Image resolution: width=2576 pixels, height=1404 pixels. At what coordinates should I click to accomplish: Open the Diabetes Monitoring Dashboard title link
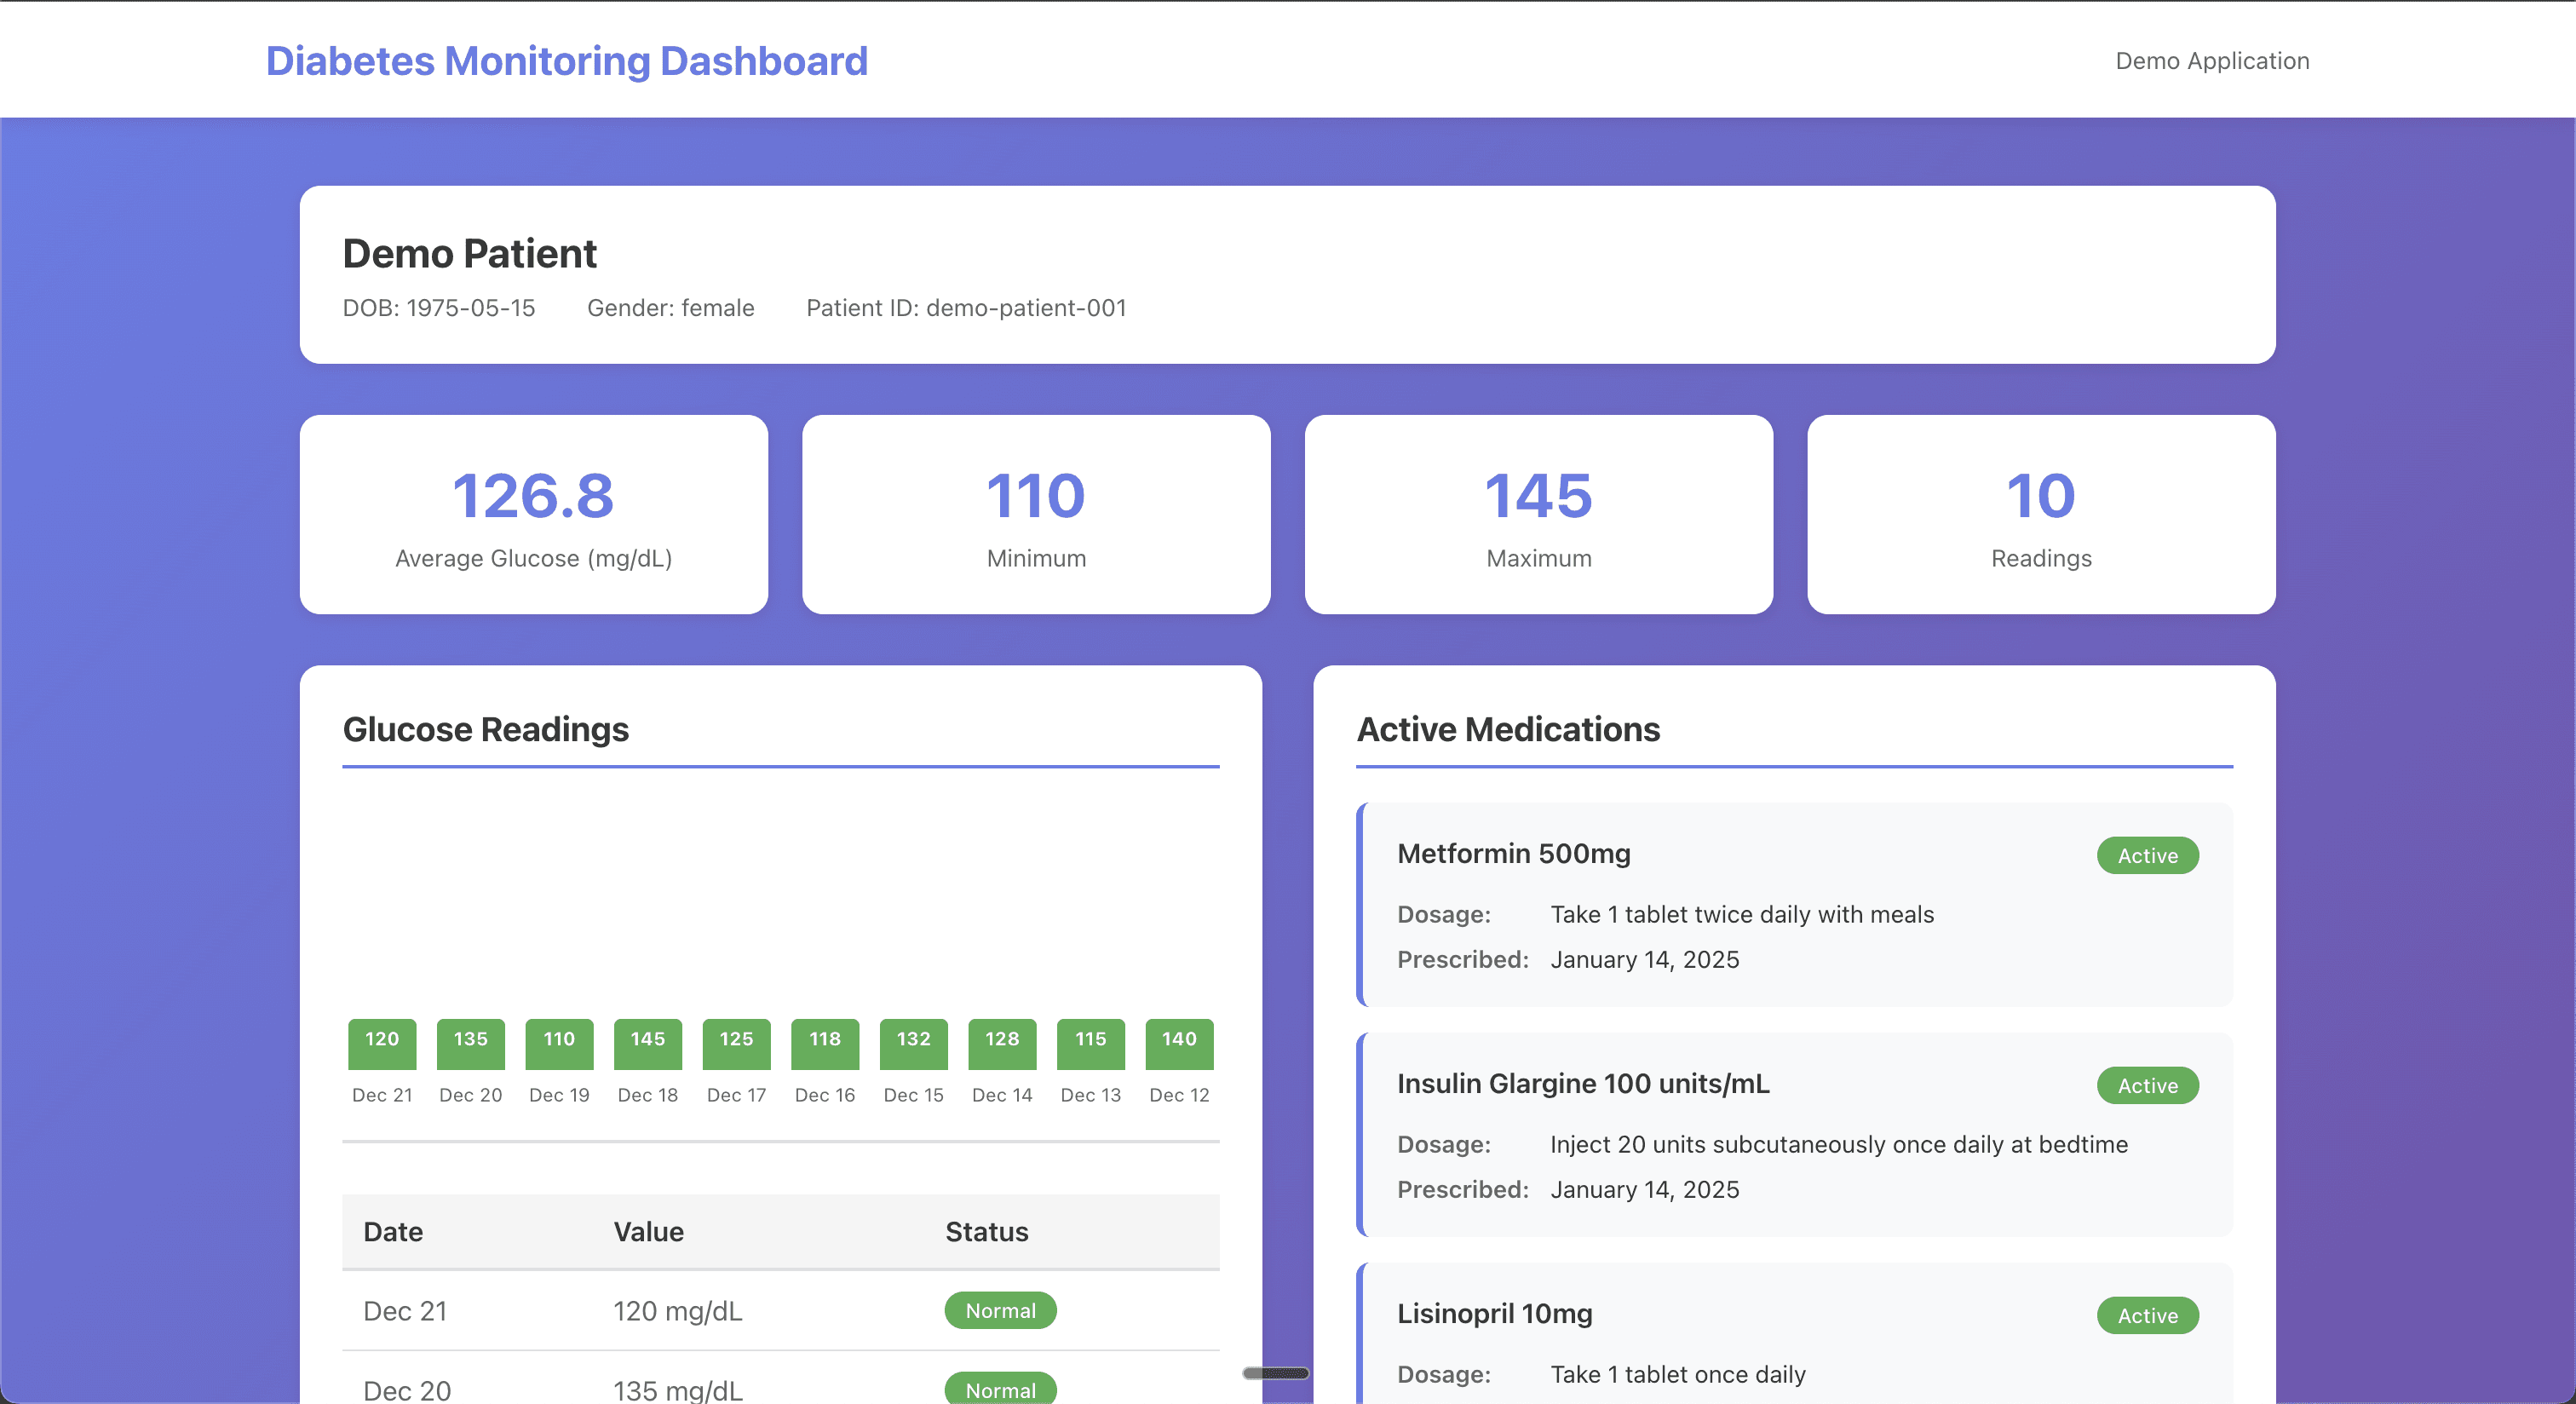click(566, 61)
